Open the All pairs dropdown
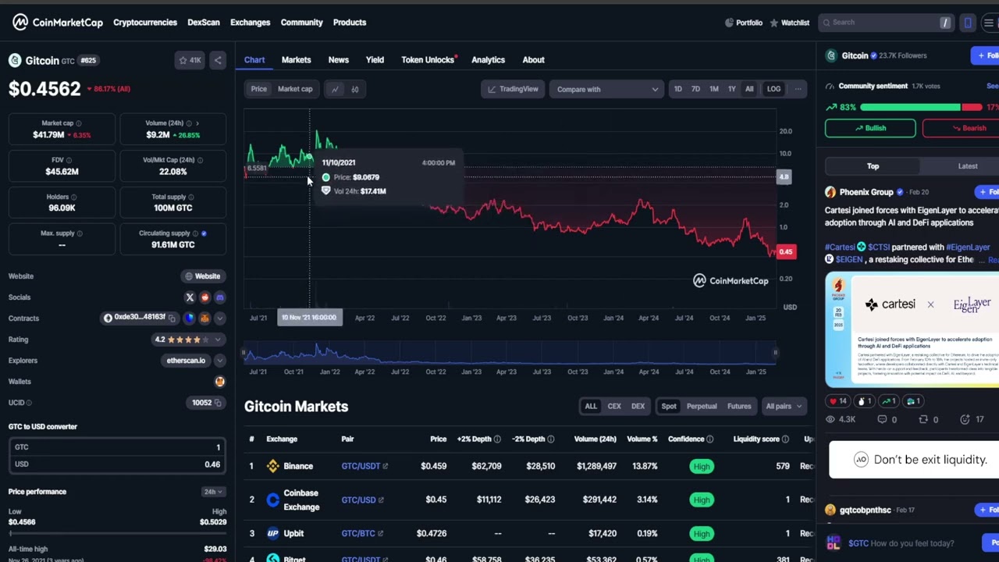This screenshot has width=999, height=562. point(784,406)
